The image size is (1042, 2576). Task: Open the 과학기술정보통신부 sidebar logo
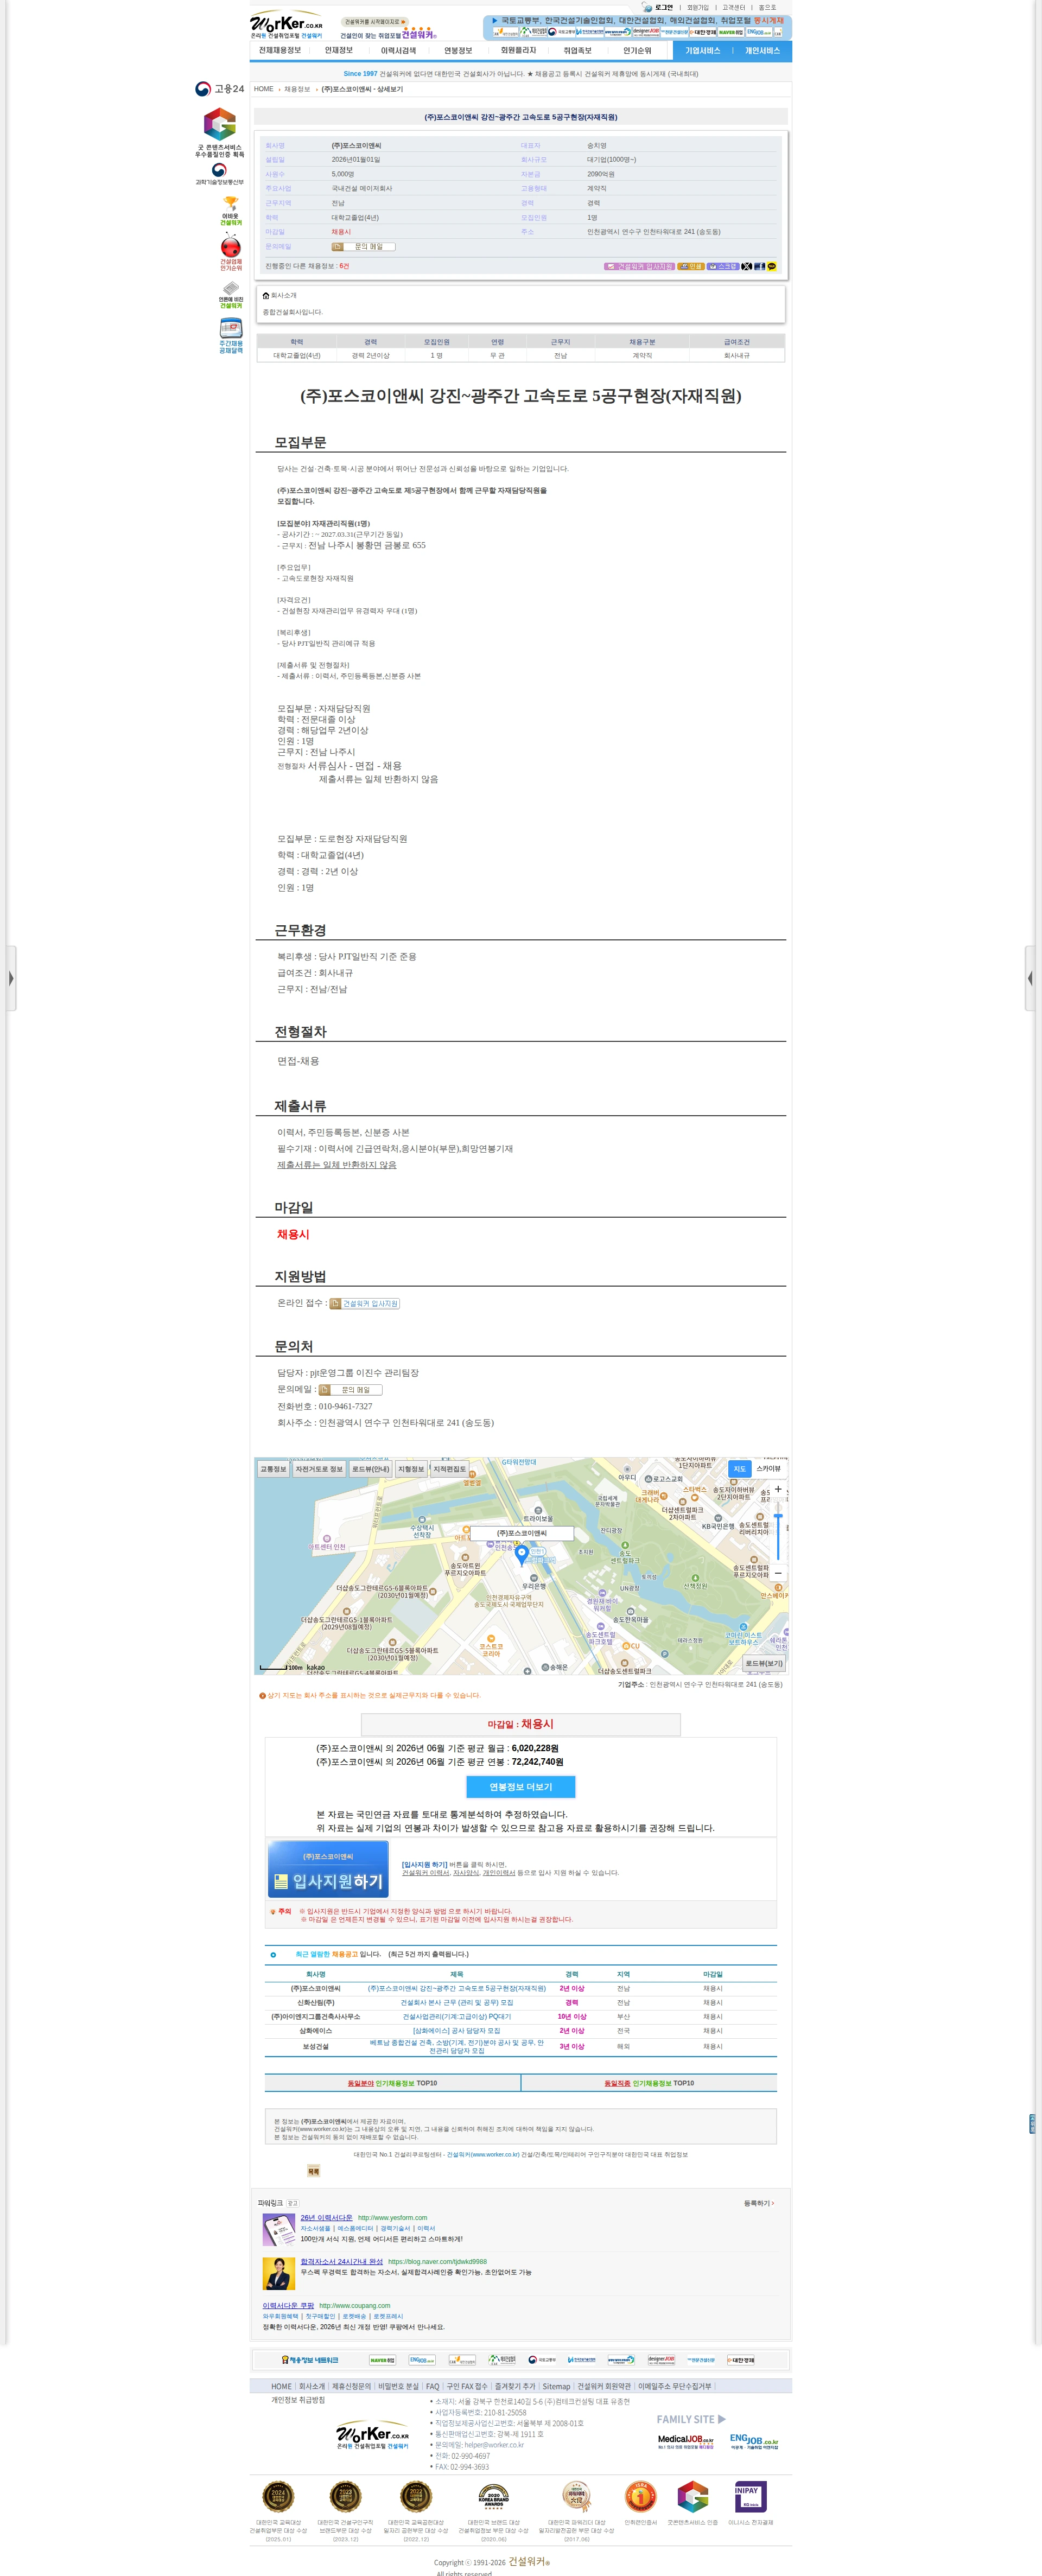pos(219,174)
